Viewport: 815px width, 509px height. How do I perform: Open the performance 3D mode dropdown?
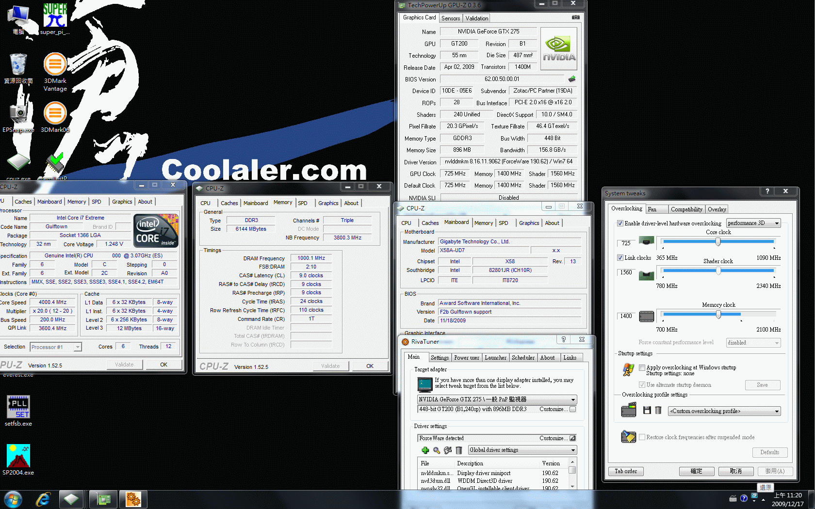click(753, 223)
